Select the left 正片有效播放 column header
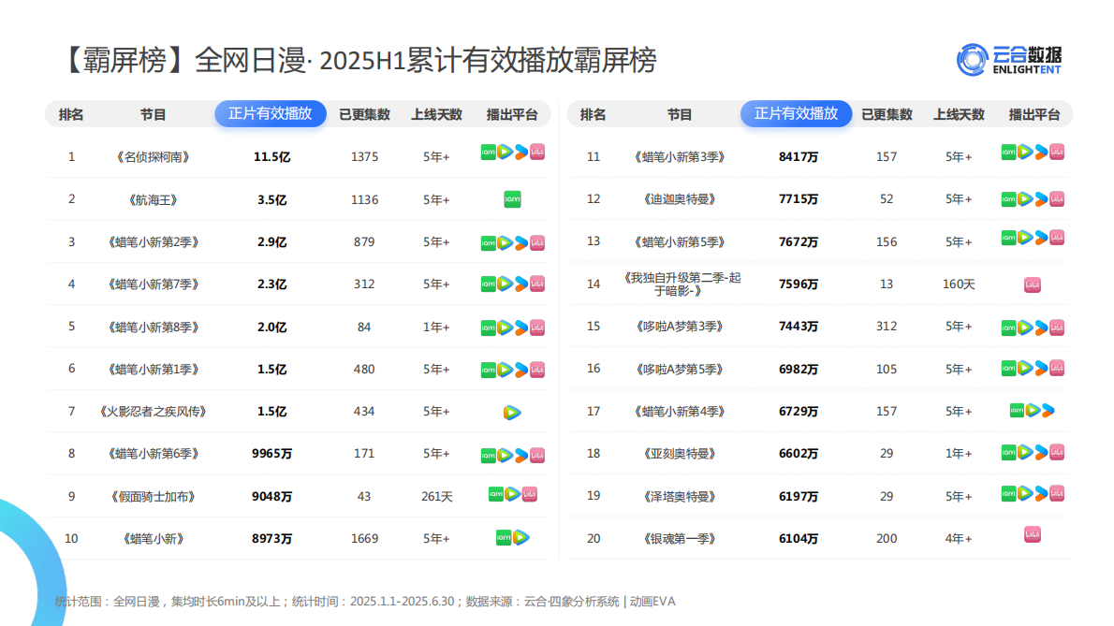 point(270,114)
